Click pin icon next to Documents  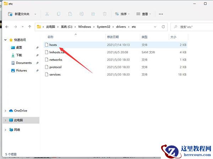click(37, 63)
